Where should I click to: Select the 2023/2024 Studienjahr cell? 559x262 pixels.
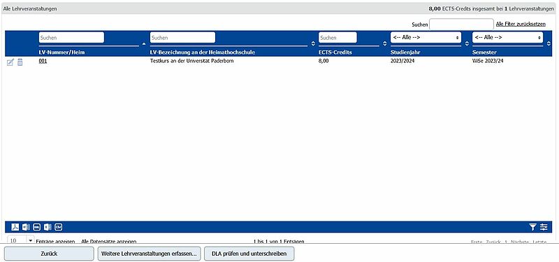point(402,61)
